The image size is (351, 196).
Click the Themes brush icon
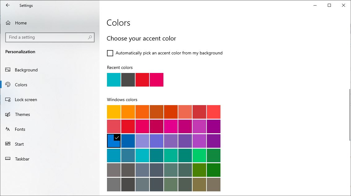(x=8, y=114)
